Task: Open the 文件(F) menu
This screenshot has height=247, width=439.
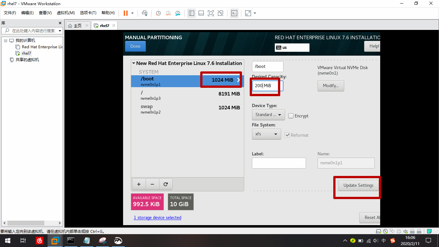Action: pyautogui.click(x=10, y=13)
